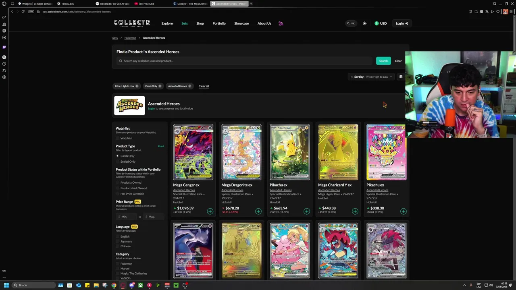Check the Products Not Owned filter
This screenshot has width=516, height=290.
point(118,188)
